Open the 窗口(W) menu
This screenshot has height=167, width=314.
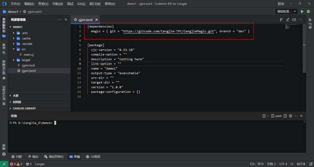tap(95, 4)
